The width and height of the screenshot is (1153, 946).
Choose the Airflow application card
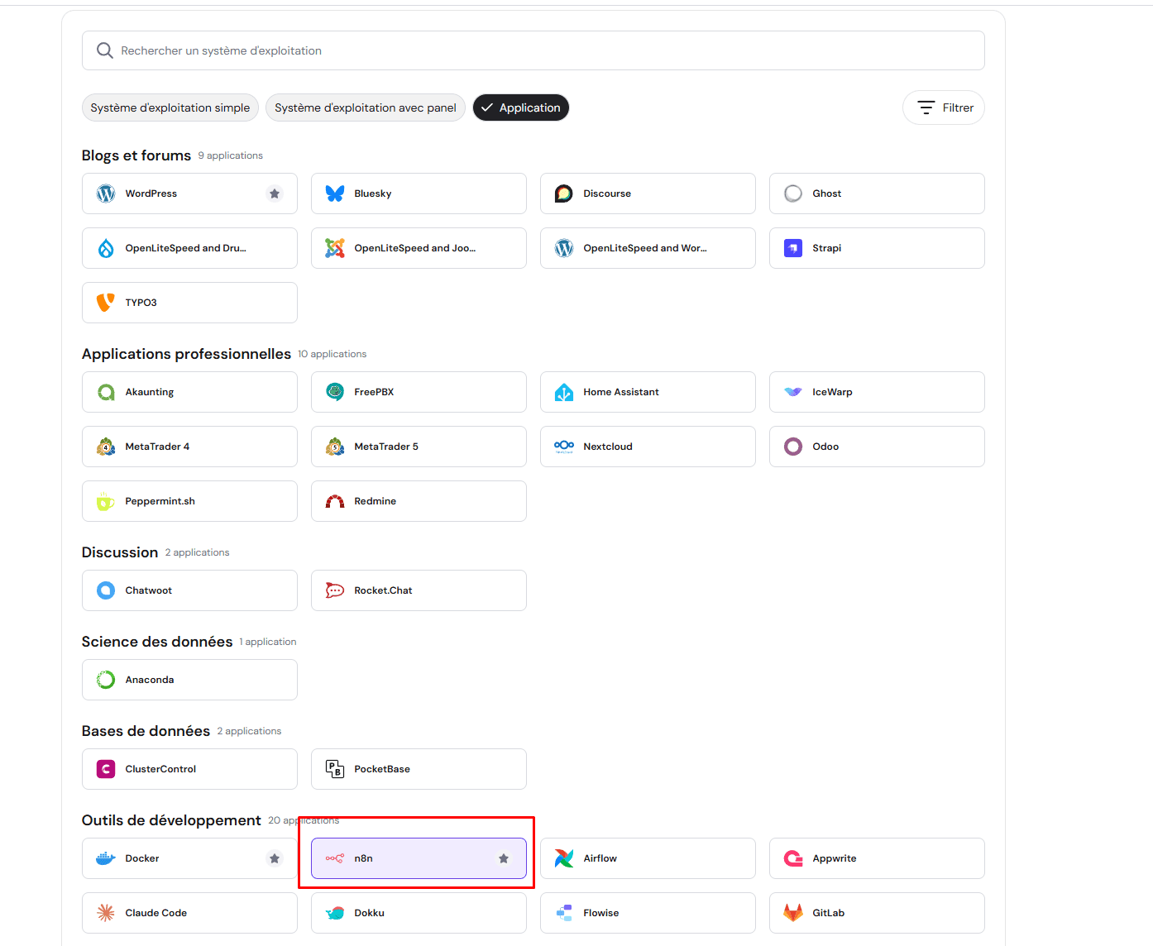point(648,858)
